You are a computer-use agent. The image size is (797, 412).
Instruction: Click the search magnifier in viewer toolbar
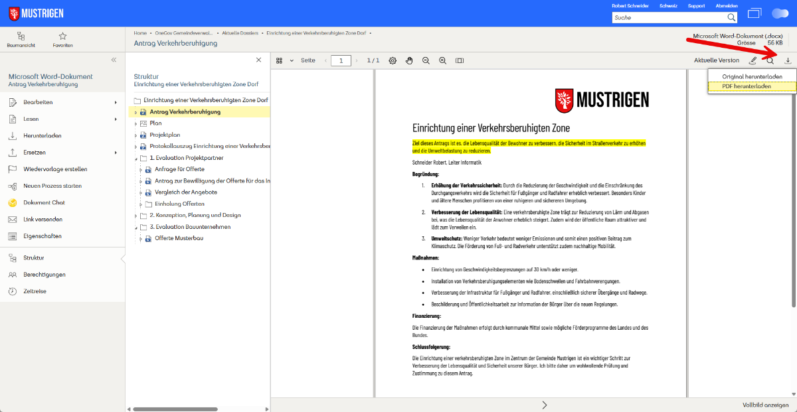tap(770, 60)
